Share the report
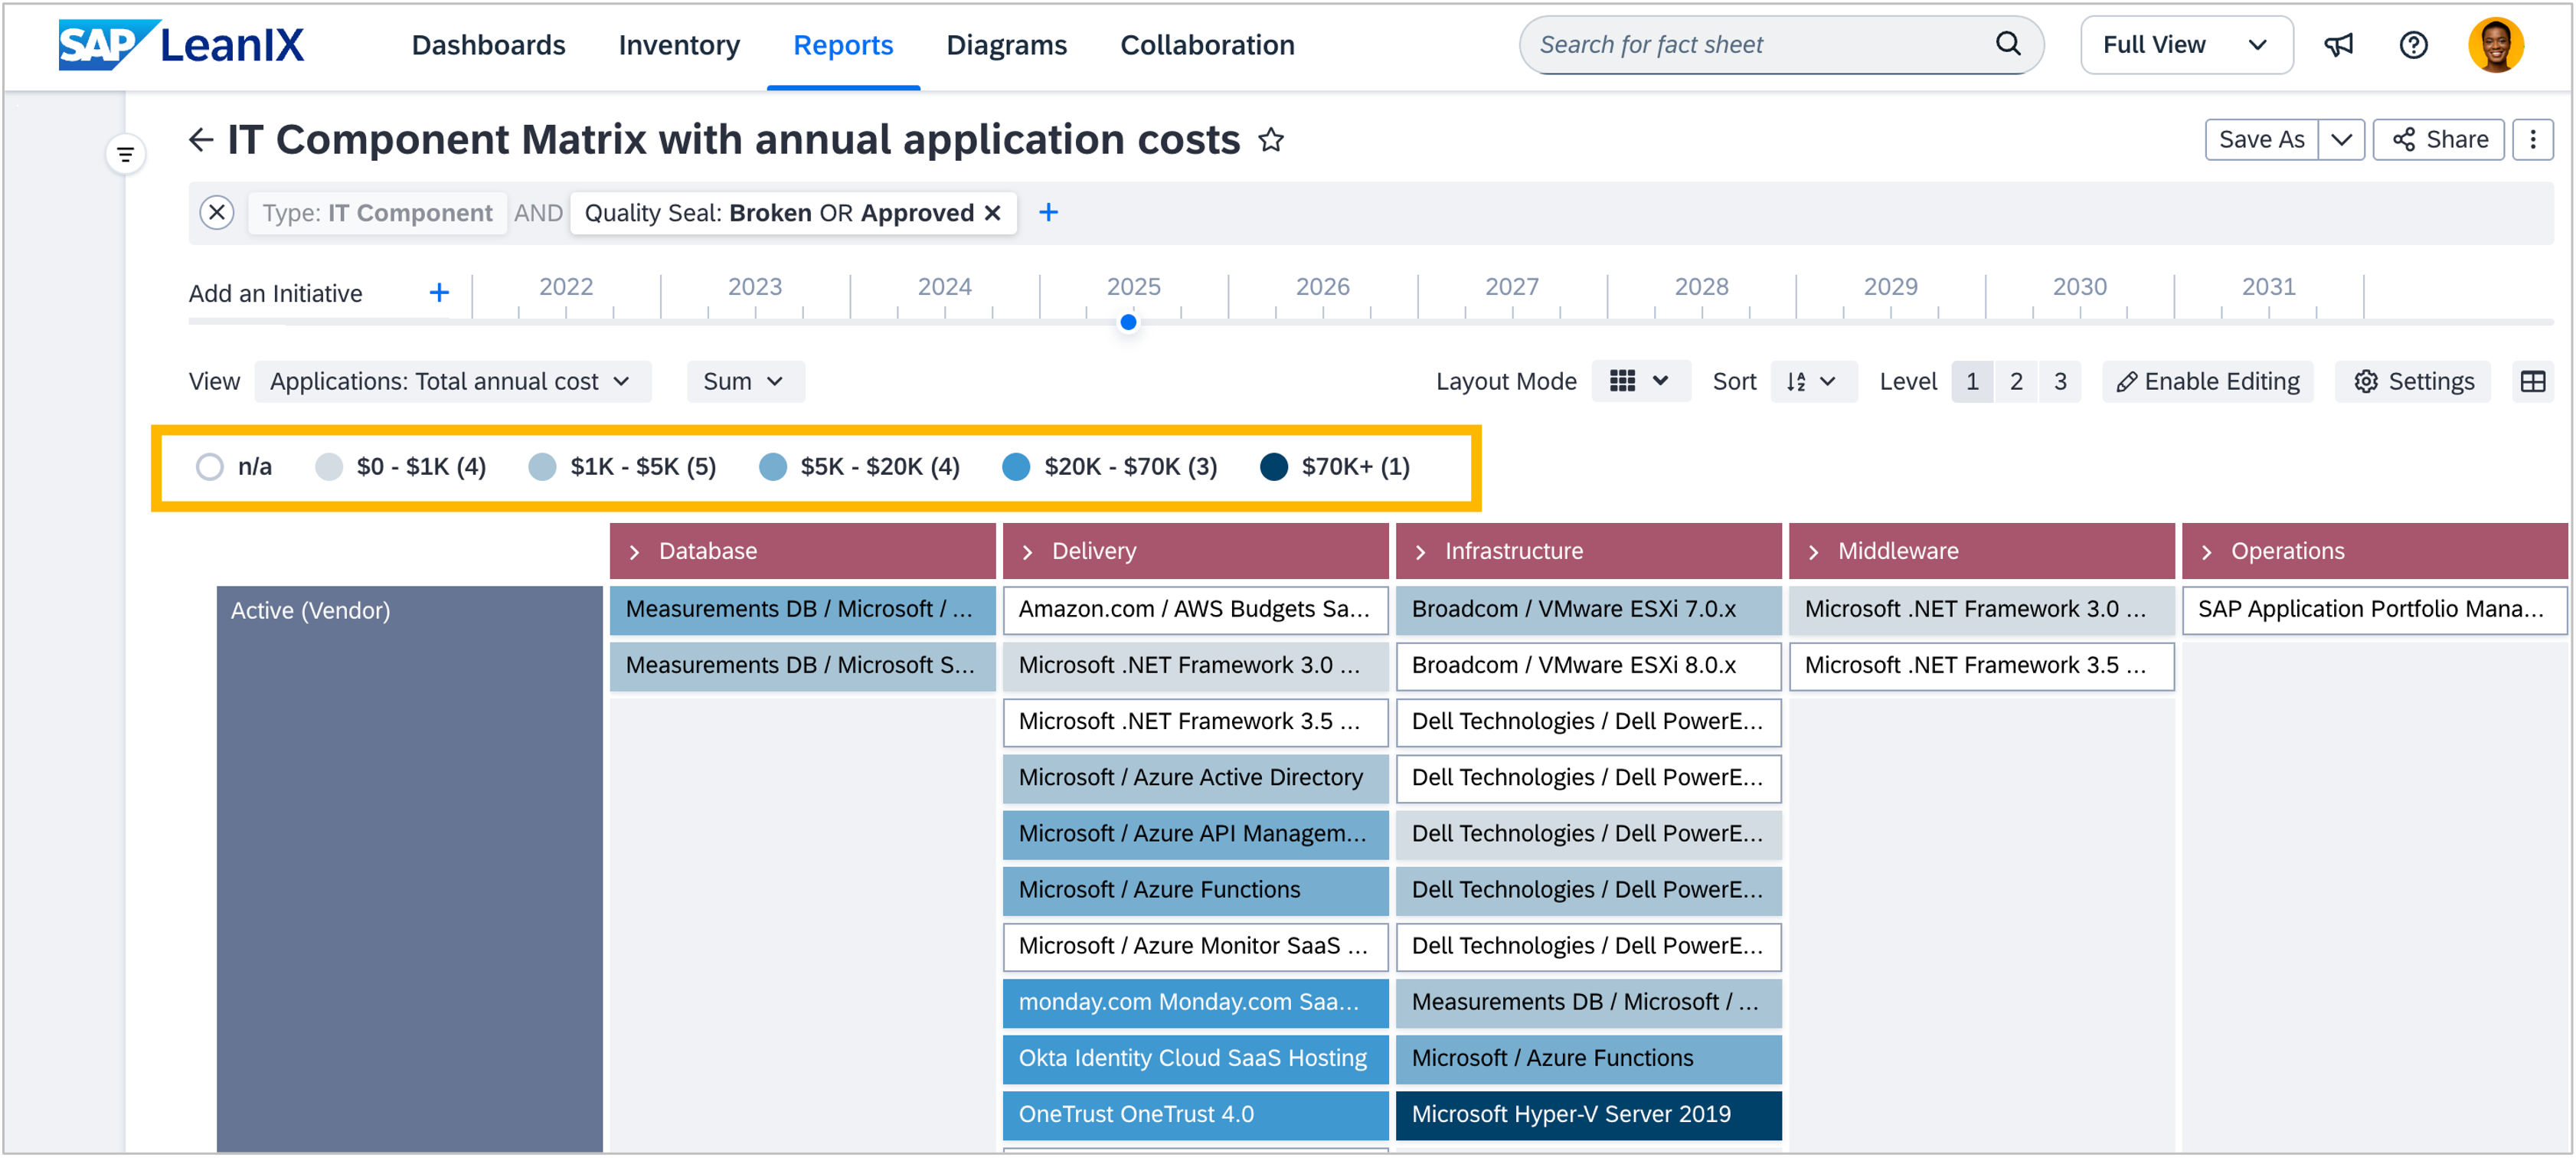2576x1158 pixels. coord(2438,140)
